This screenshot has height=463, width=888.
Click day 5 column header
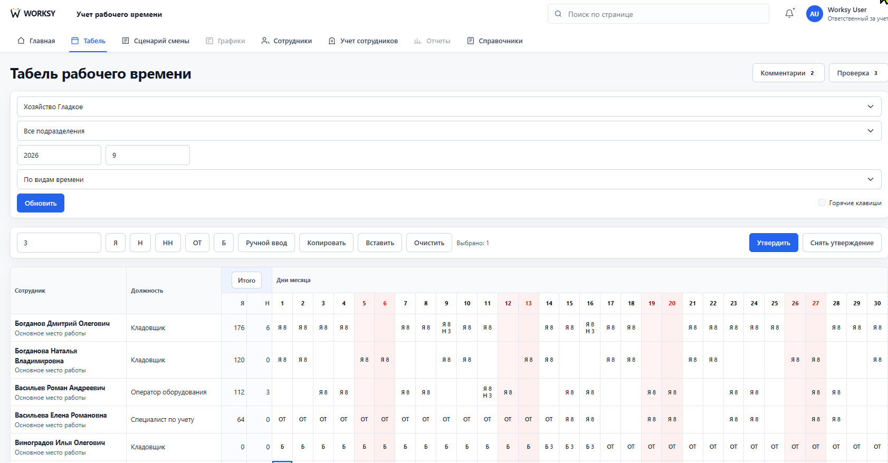[364, 303]
